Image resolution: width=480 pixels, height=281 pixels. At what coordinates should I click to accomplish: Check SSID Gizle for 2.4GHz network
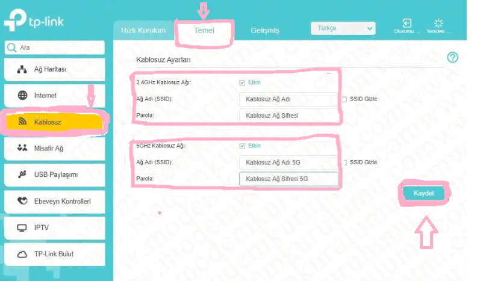(344, 99)
